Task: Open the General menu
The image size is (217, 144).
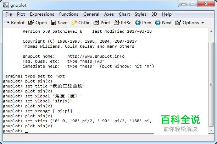Action: point(91,14)
